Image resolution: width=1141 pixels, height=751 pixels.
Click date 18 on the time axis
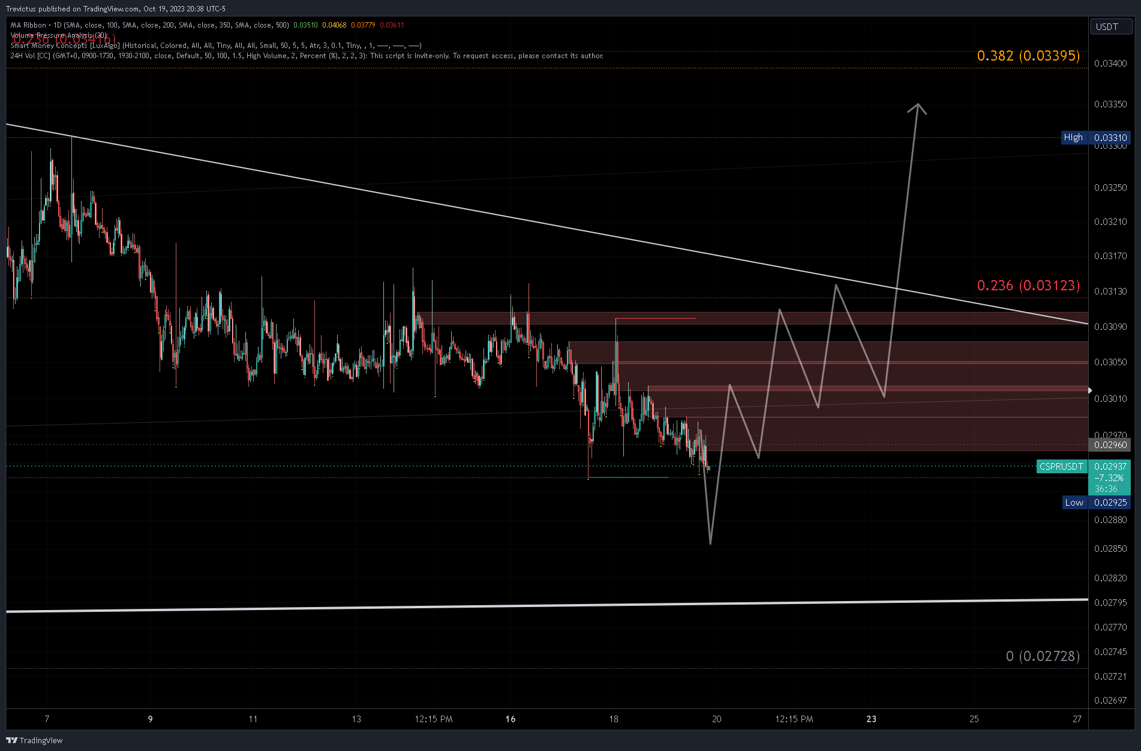(614, 719)
